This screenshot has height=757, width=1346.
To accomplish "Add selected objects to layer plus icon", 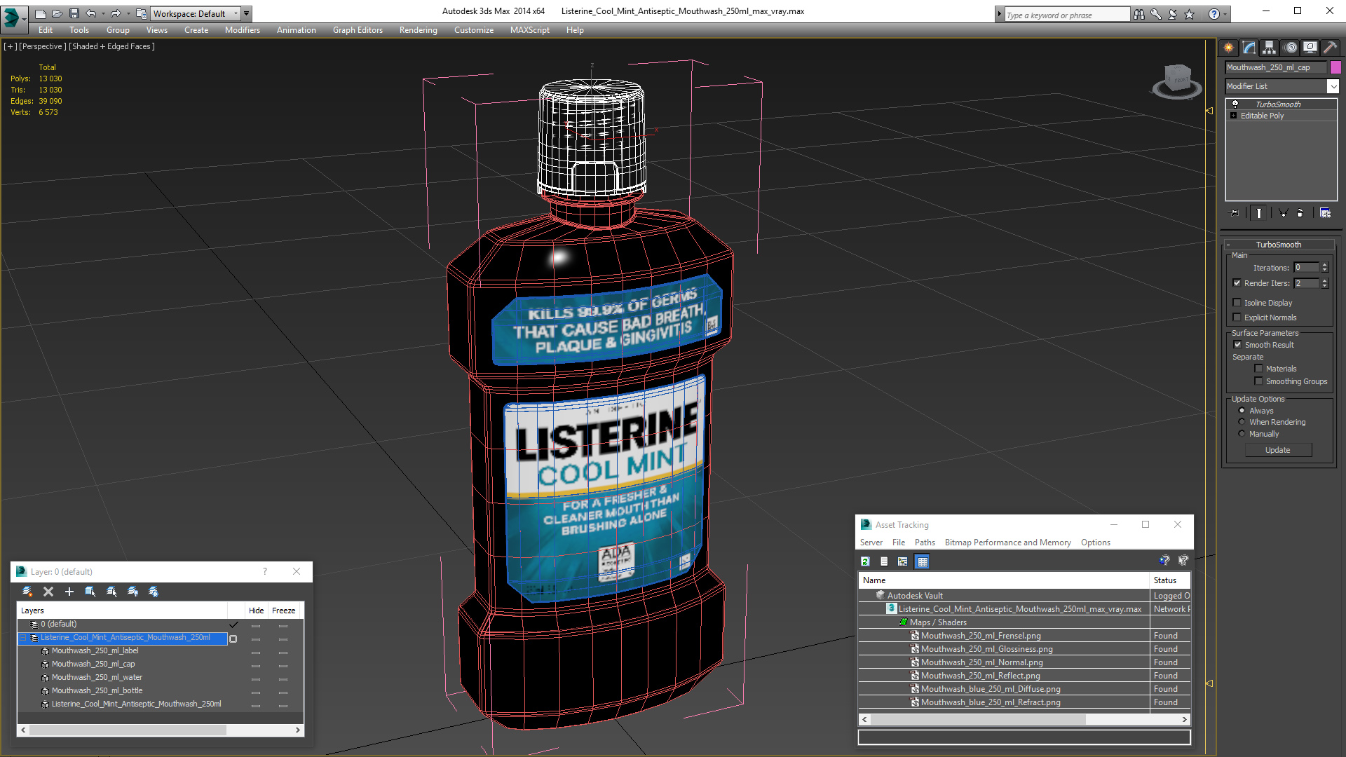I will 69,592.
